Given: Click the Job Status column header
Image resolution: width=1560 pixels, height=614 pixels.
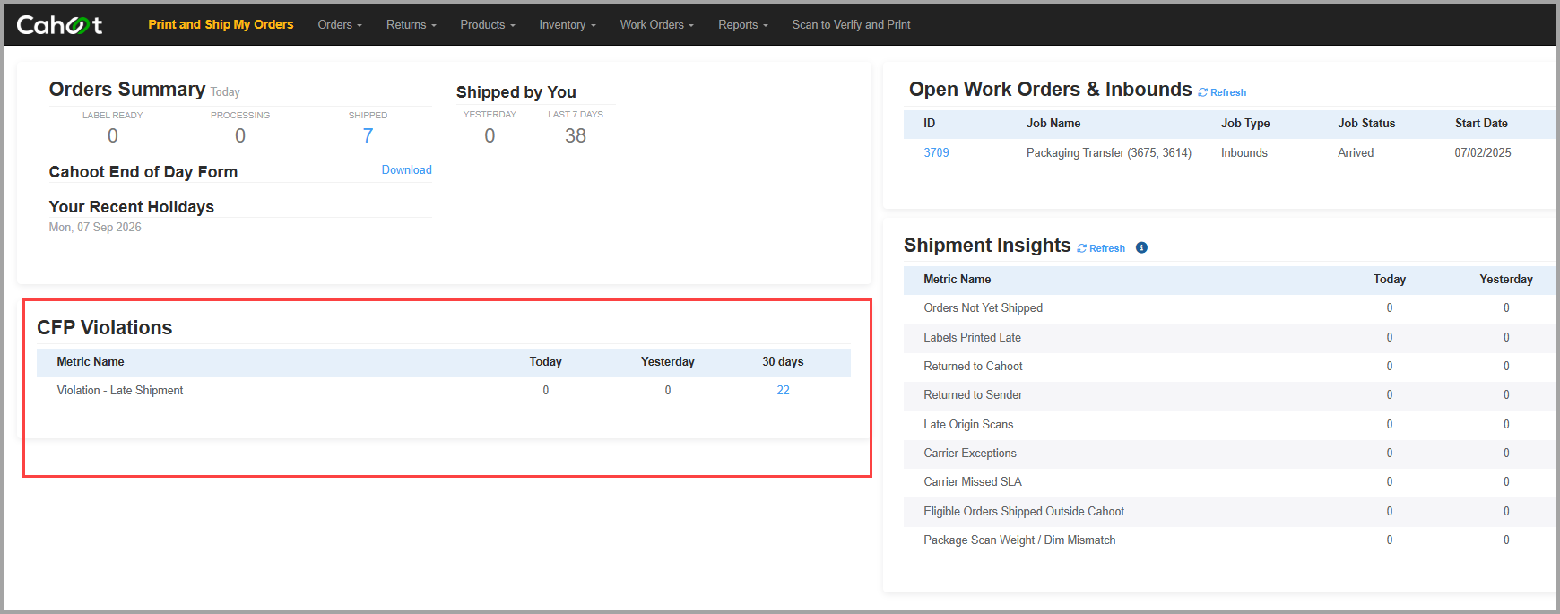Looking at the screenshot, I should coord(1366,123).
